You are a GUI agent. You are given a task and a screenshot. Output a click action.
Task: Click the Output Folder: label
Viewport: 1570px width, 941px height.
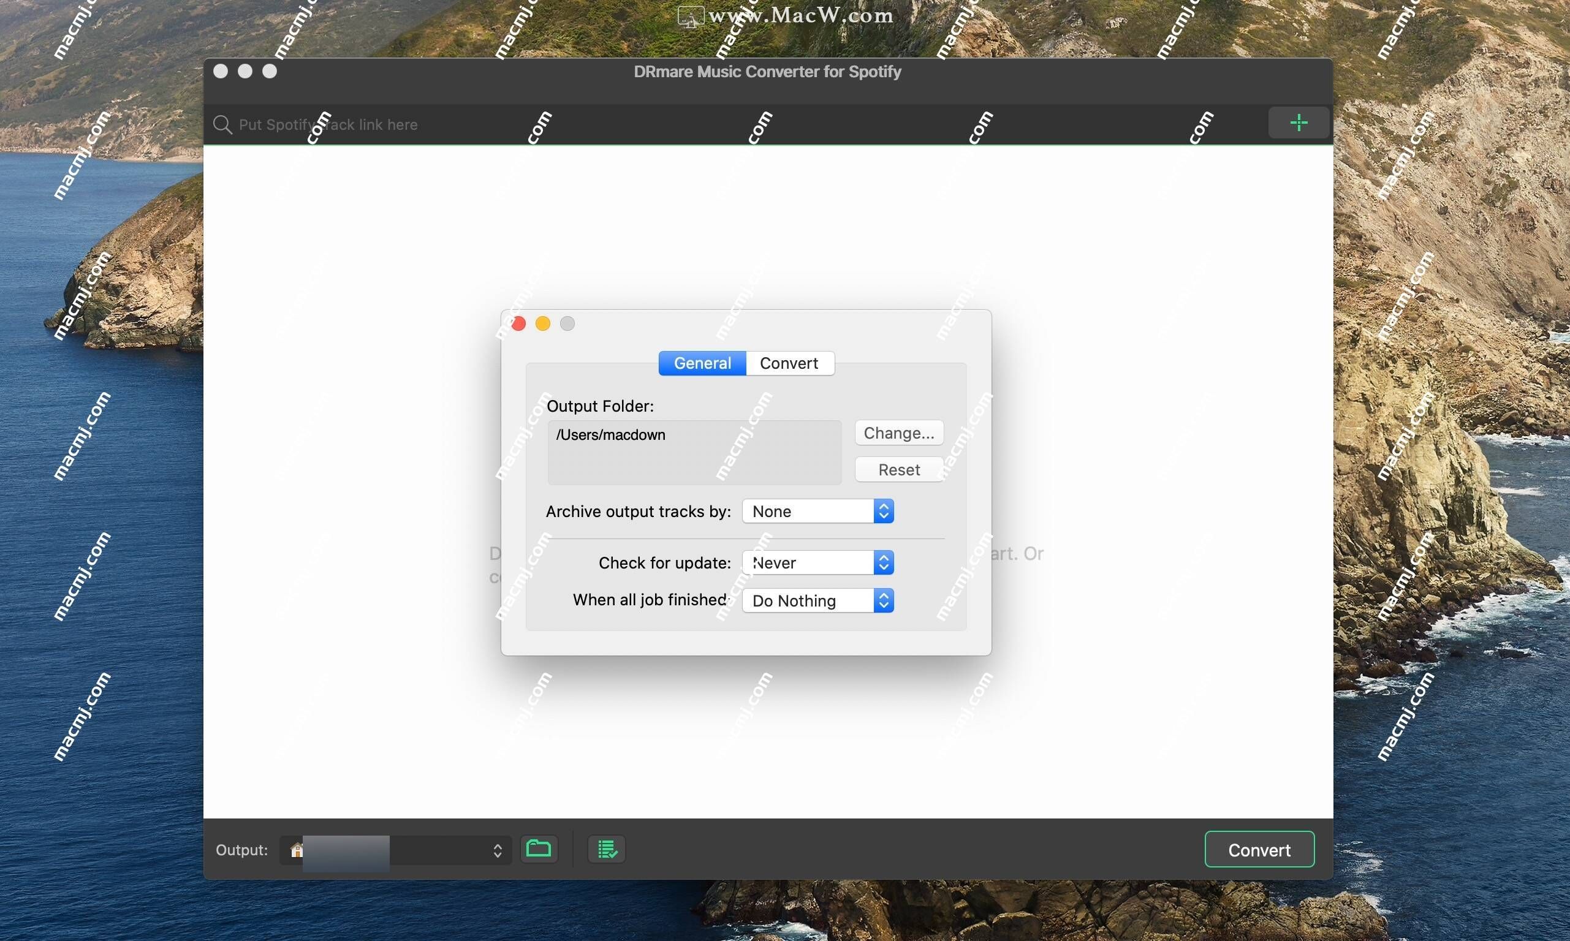(x=600, y=406)
